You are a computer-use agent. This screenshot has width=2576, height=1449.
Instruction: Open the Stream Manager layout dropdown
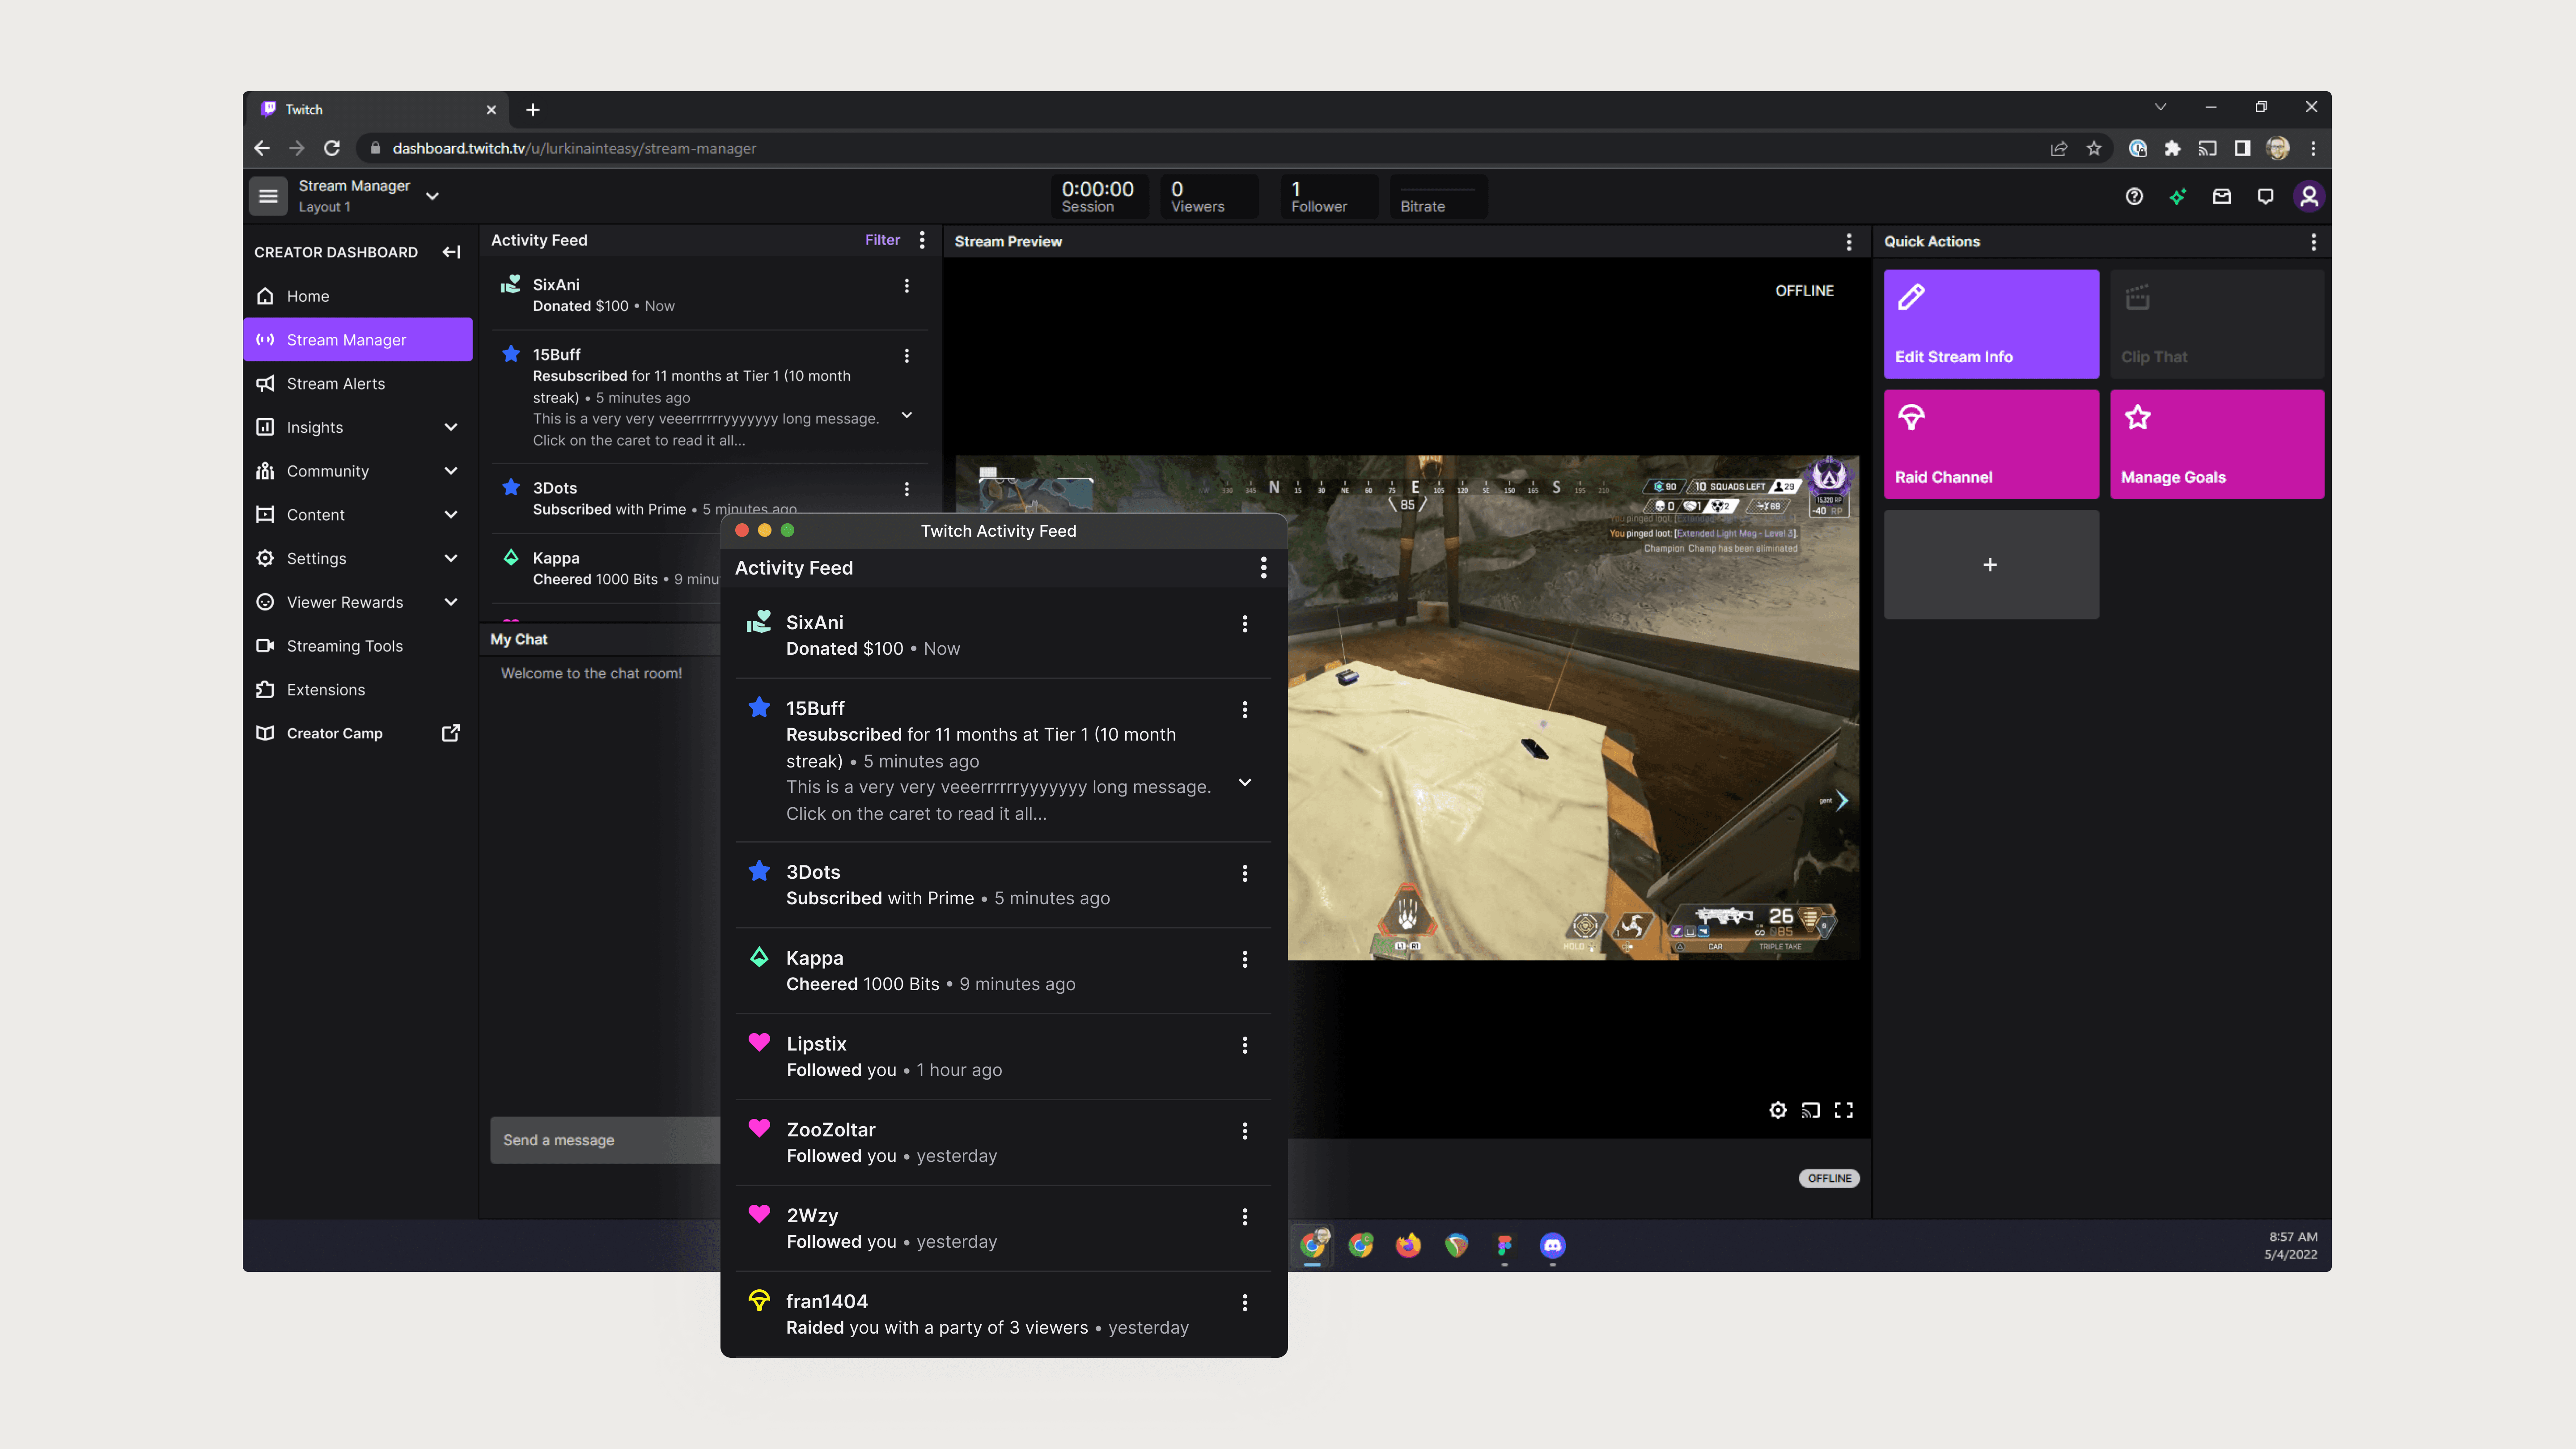(432, 196)
